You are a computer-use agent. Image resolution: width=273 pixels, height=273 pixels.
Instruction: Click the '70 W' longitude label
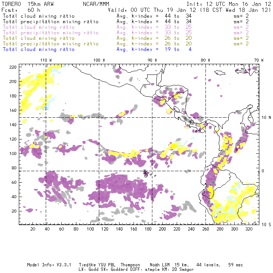(x=259, y=60)
